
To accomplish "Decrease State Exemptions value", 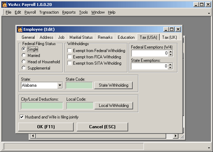I will pyautogui.click(x=170, y=67).
